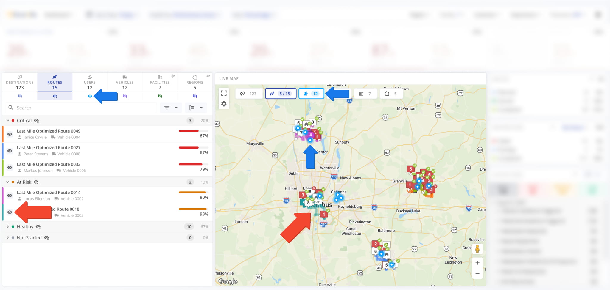Click stop marker 2 near Lancaster
Screen dimensions: 610x290
click(376, 244)
